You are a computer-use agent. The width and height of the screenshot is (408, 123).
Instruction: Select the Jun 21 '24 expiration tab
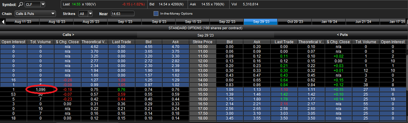coord(363,22)
